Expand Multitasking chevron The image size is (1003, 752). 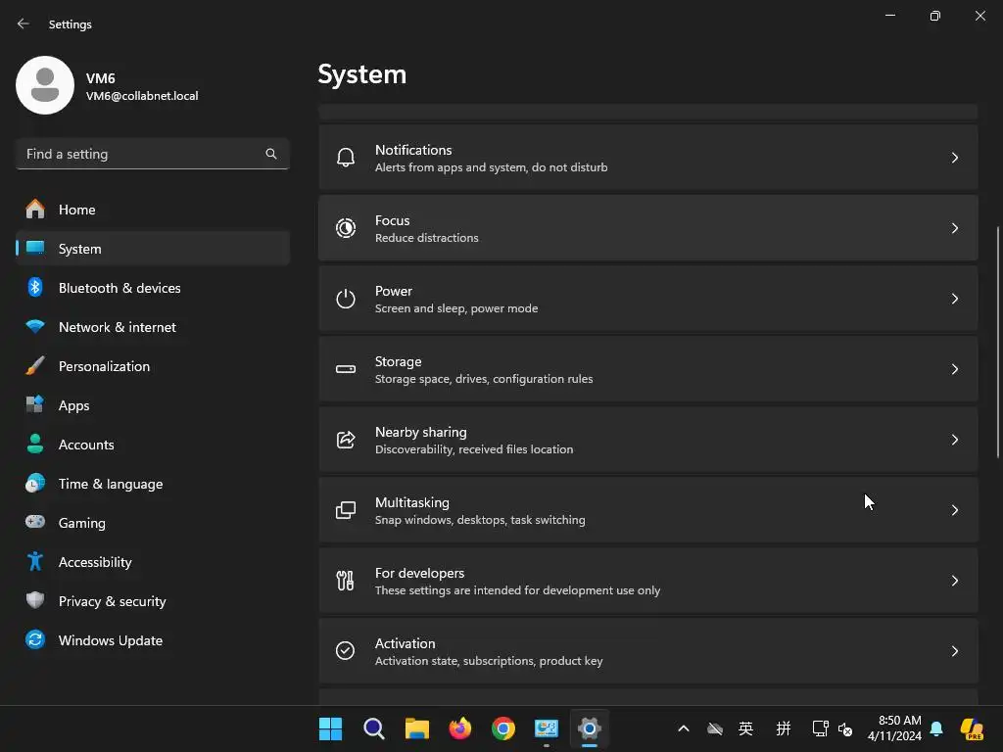point(954,510)
